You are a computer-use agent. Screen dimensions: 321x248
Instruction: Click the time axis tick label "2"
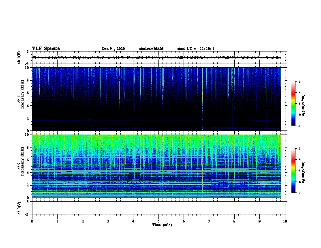(83, 221)
